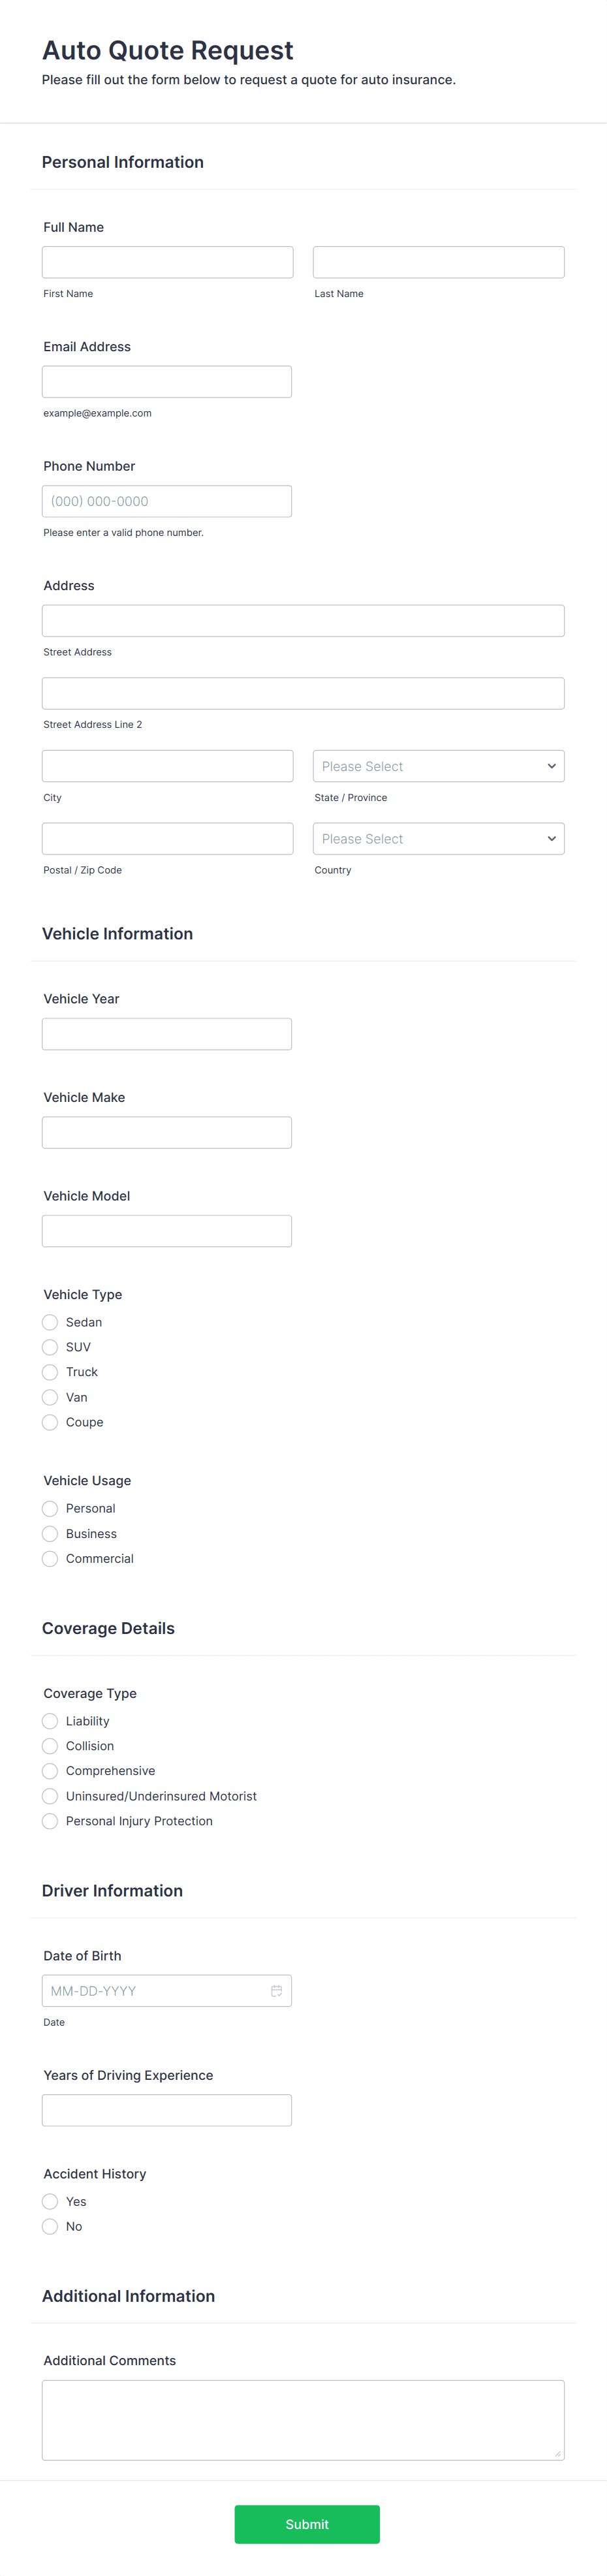
Task: Click inside the Vehicle Year box
Action: tap(167, 1033)
